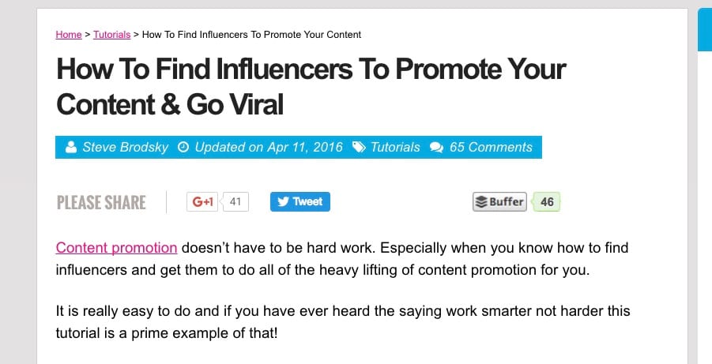Open author Steve Brodsky's page
The height and width of the screenshot is (364, 712).
[x=126, y=147]
